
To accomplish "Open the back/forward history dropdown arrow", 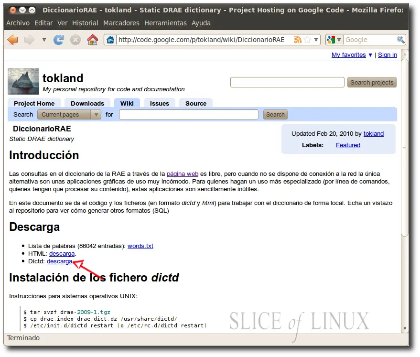I will 44,40.
